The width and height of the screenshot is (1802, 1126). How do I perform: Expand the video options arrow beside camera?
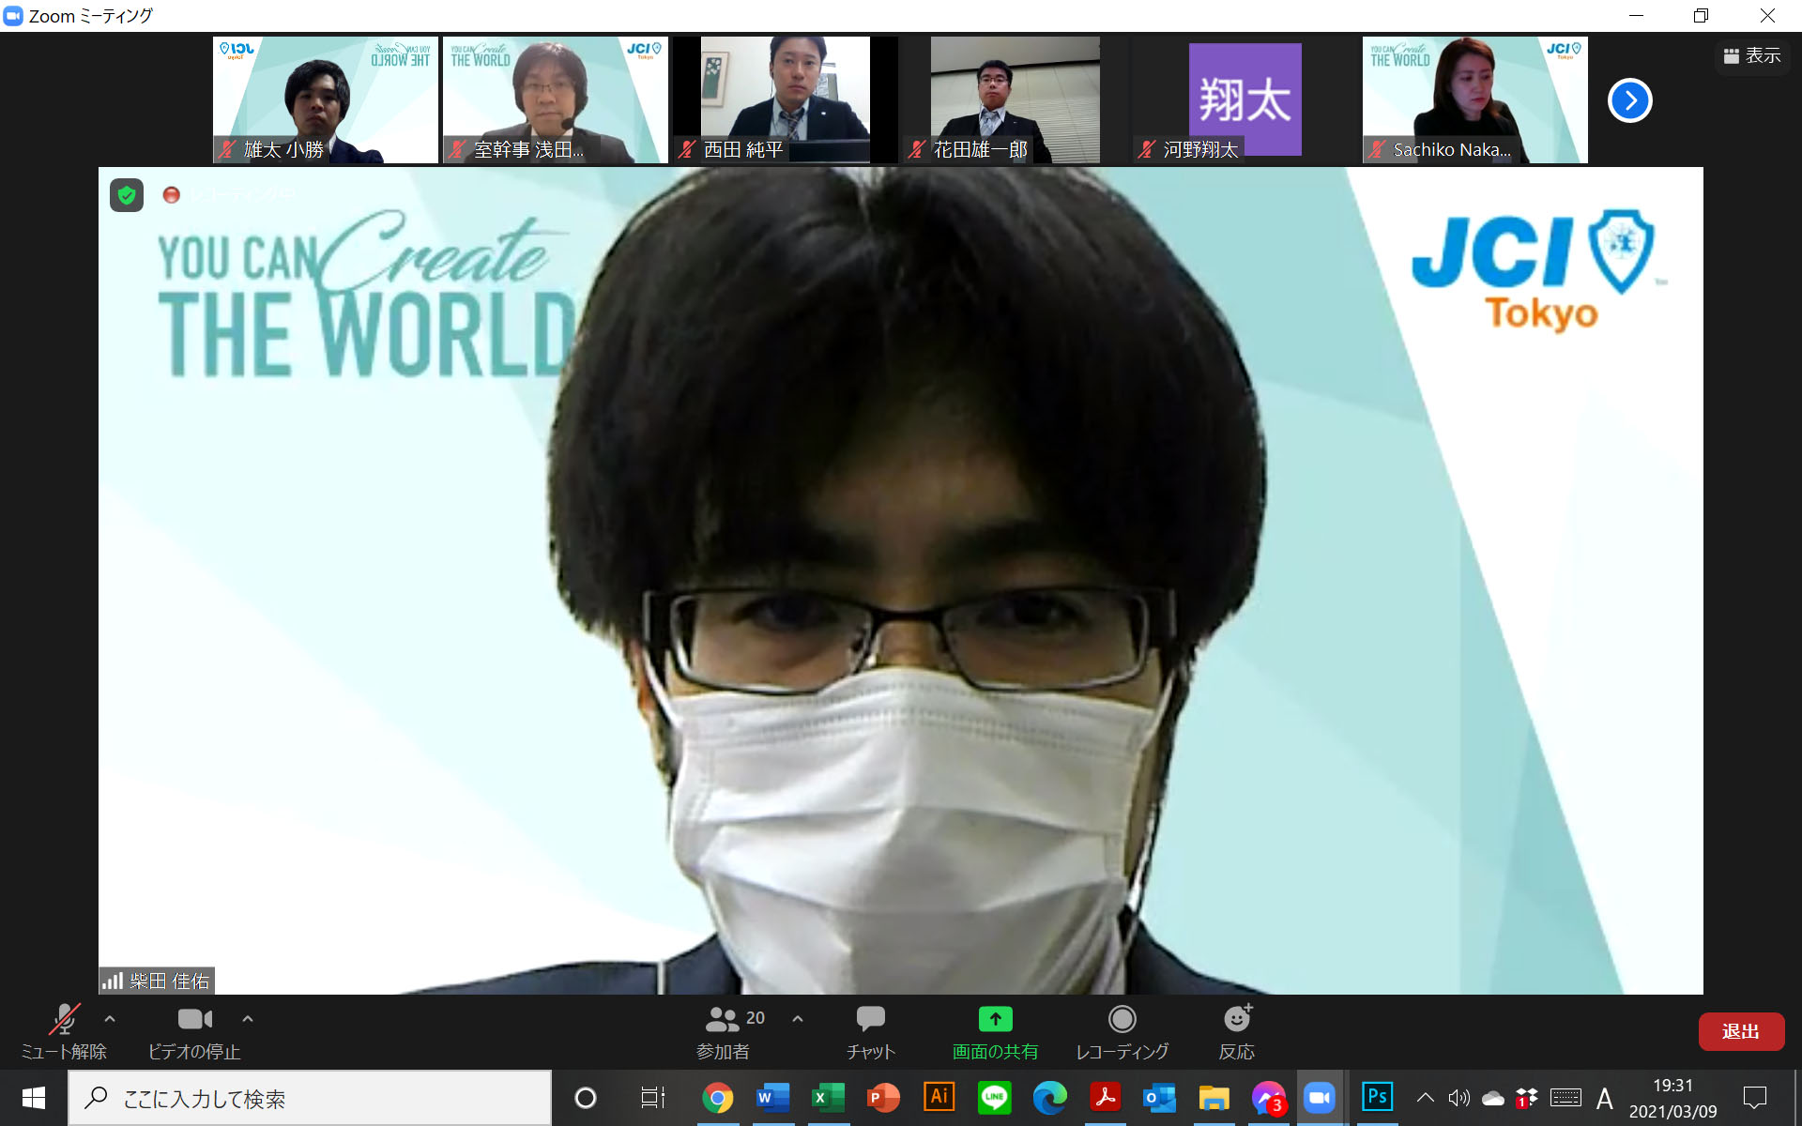pyautogui.click(x=248, y=1018)
